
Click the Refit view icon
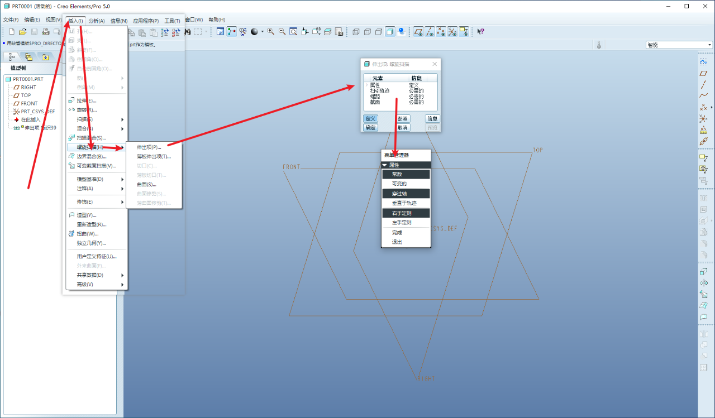[x=293, y=32]
